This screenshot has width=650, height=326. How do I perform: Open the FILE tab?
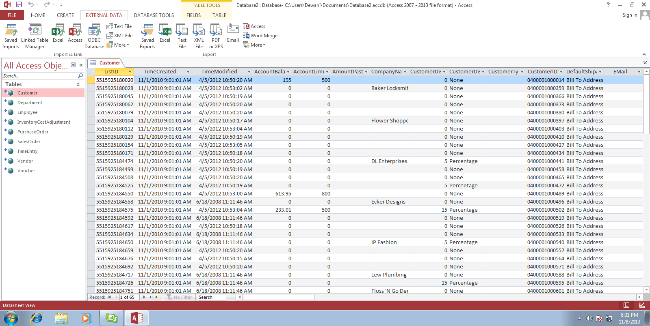point(12,15)
